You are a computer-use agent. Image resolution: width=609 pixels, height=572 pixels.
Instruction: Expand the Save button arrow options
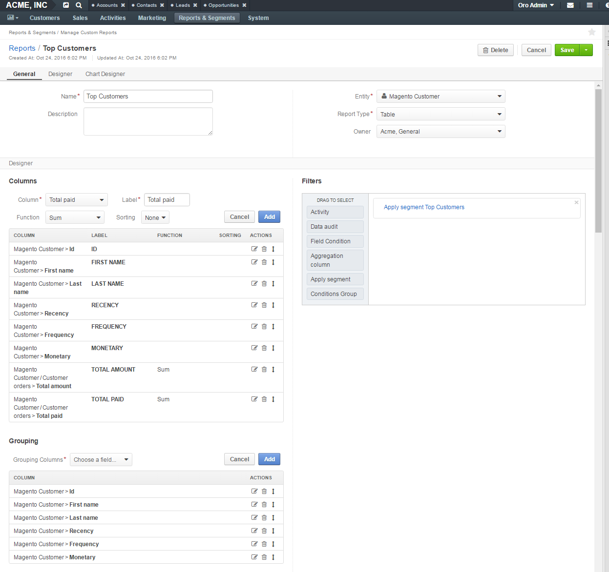coord(586,50)
